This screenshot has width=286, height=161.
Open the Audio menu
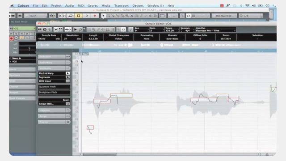click(70, 6)
